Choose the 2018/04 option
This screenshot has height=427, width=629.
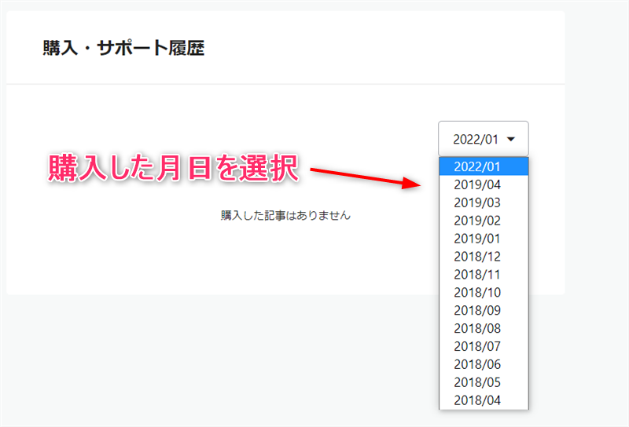(484, 400)
